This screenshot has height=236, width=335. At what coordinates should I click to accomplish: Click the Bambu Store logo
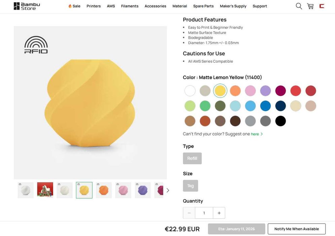[27, 6]
